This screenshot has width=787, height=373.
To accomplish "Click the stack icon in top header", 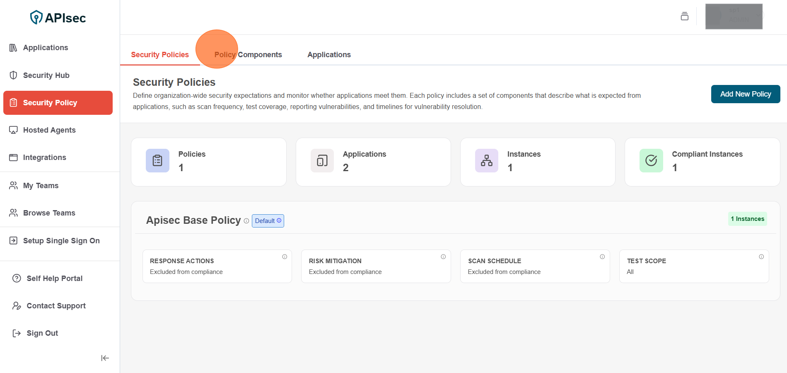I will [684, 16].
